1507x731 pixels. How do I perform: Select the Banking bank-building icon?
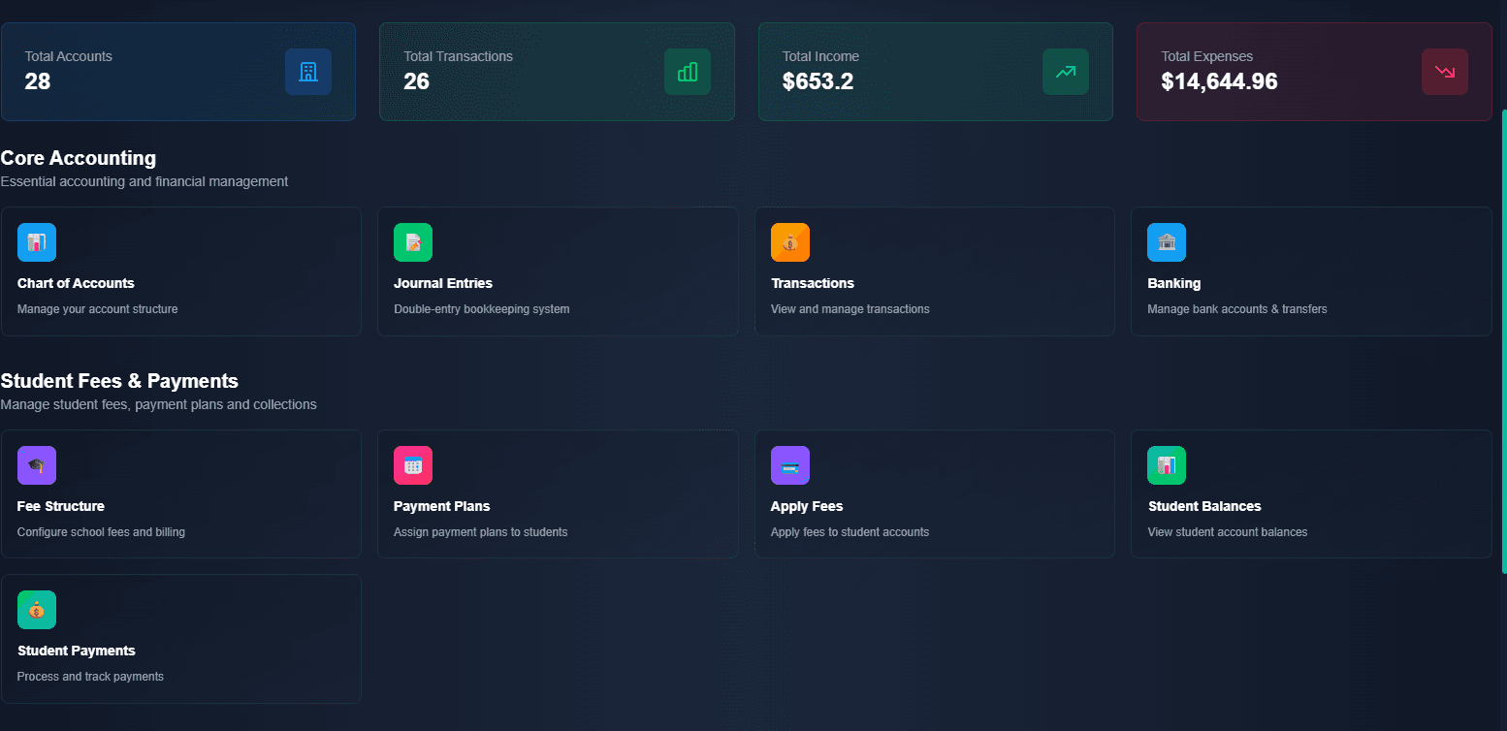tap(1166, 242)
